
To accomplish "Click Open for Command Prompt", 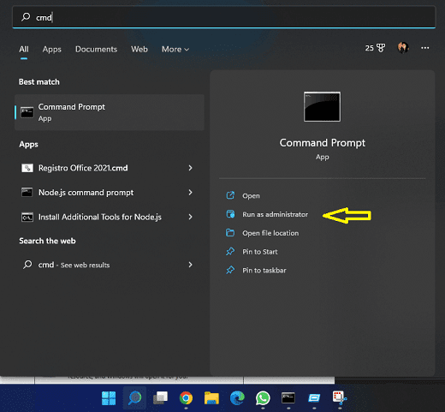I will 251,196.
